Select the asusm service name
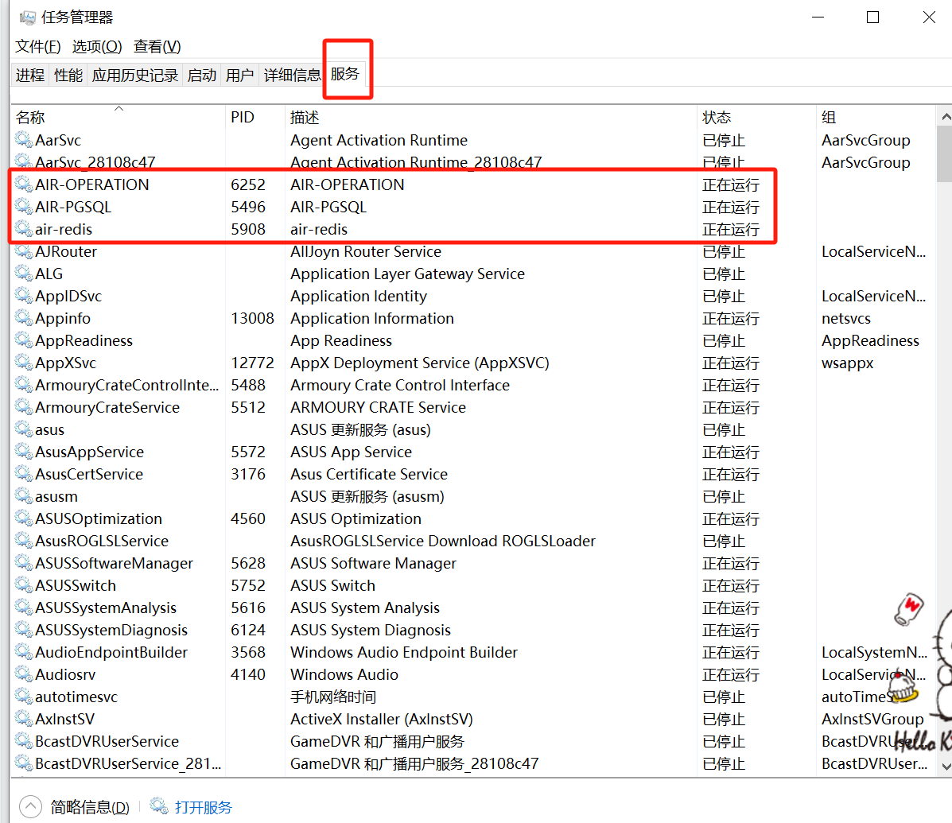 (56, 496)
